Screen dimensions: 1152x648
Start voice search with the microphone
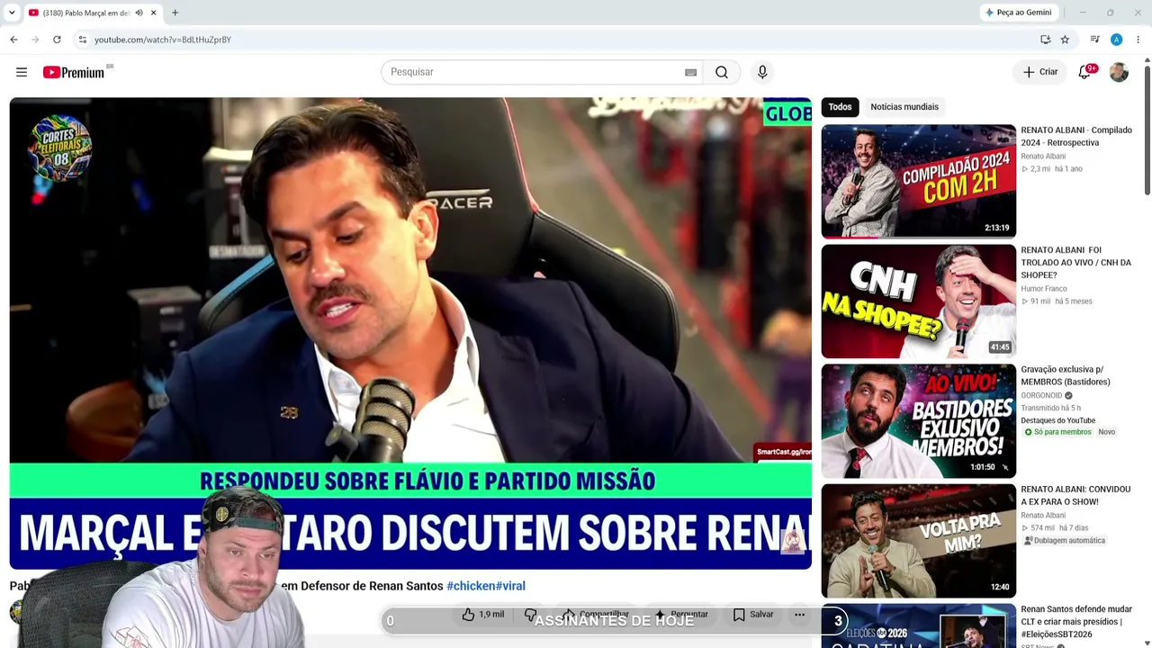click(762, 72)
